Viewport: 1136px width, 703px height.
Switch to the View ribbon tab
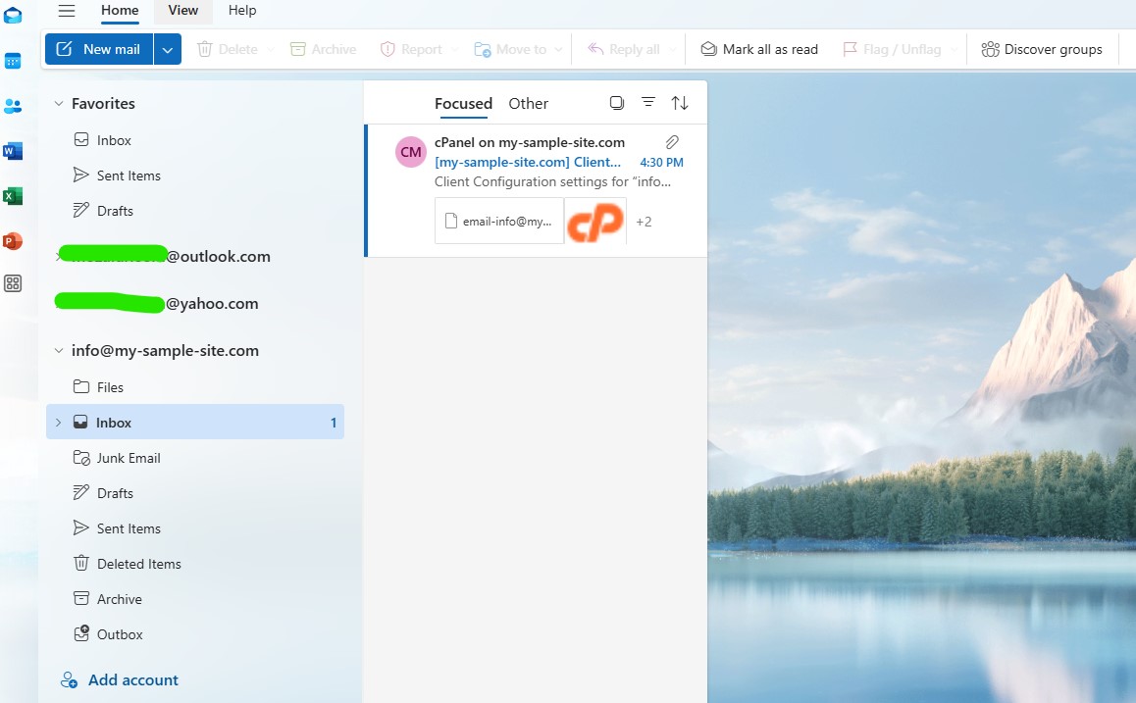point(182,11)
